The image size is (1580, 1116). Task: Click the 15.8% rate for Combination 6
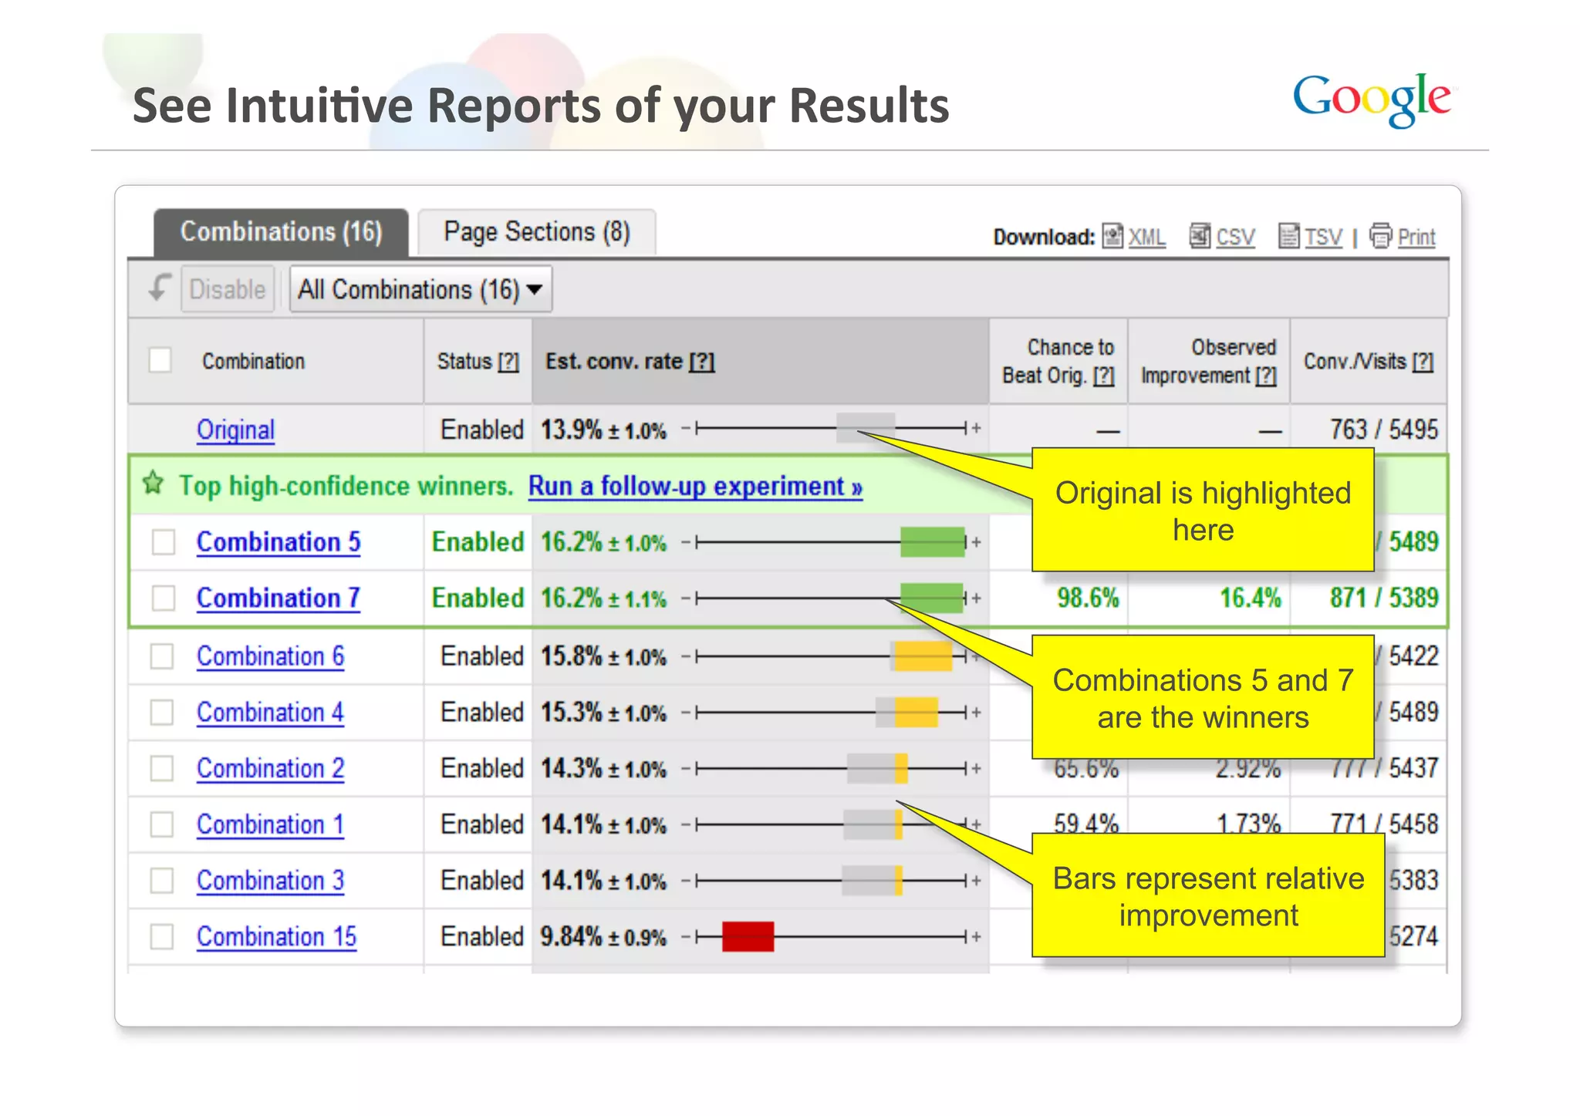coord(571,656)
